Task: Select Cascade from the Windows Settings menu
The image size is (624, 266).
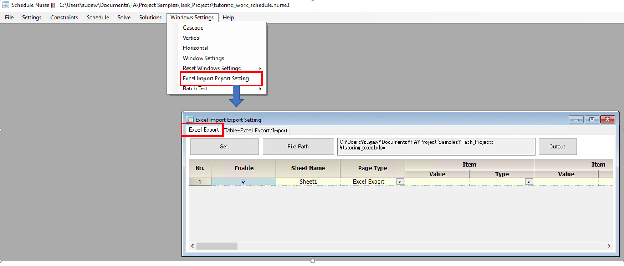Action: [193, 27]
